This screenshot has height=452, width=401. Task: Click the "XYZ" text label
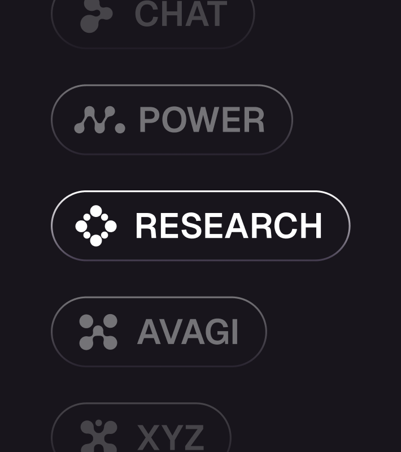click(170, 437)
